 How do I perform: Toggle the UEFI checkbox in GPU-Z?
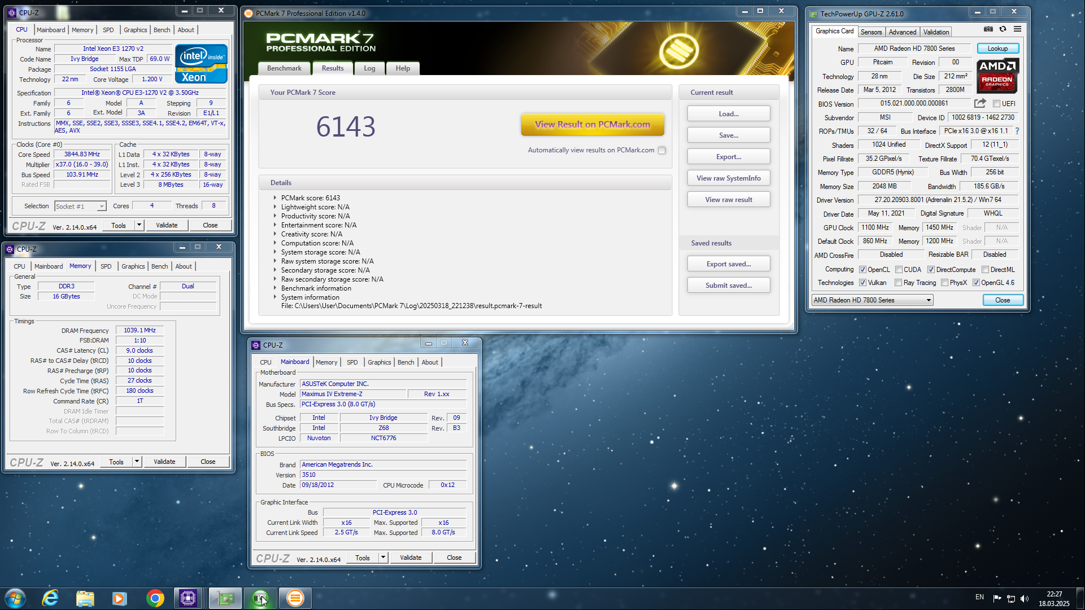coord(997,104)
